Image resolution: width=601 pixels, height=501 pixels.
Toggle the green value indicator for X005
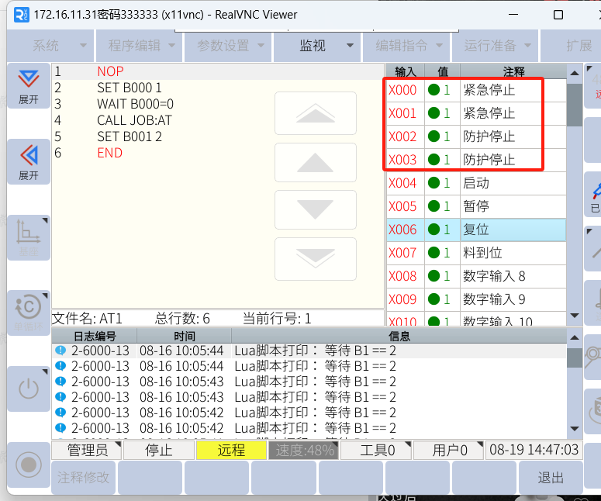(x=434, y=206)
